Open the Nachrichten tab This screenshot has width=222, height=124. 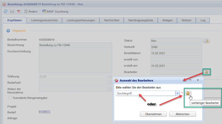tap(112, 20)
